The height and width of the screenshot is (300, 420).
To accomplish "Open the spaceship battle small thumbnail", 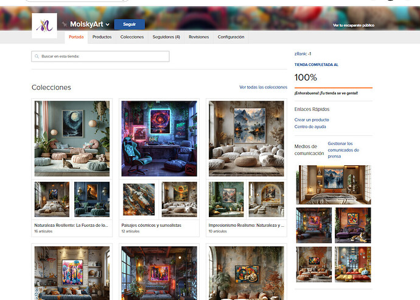I will (139, 199).
